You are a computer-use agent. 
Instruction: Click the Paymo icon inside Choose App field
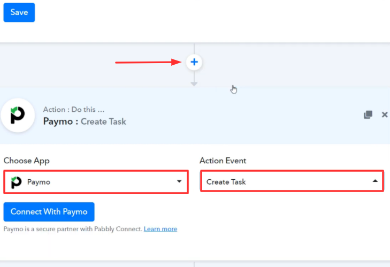tap(16, 182)
